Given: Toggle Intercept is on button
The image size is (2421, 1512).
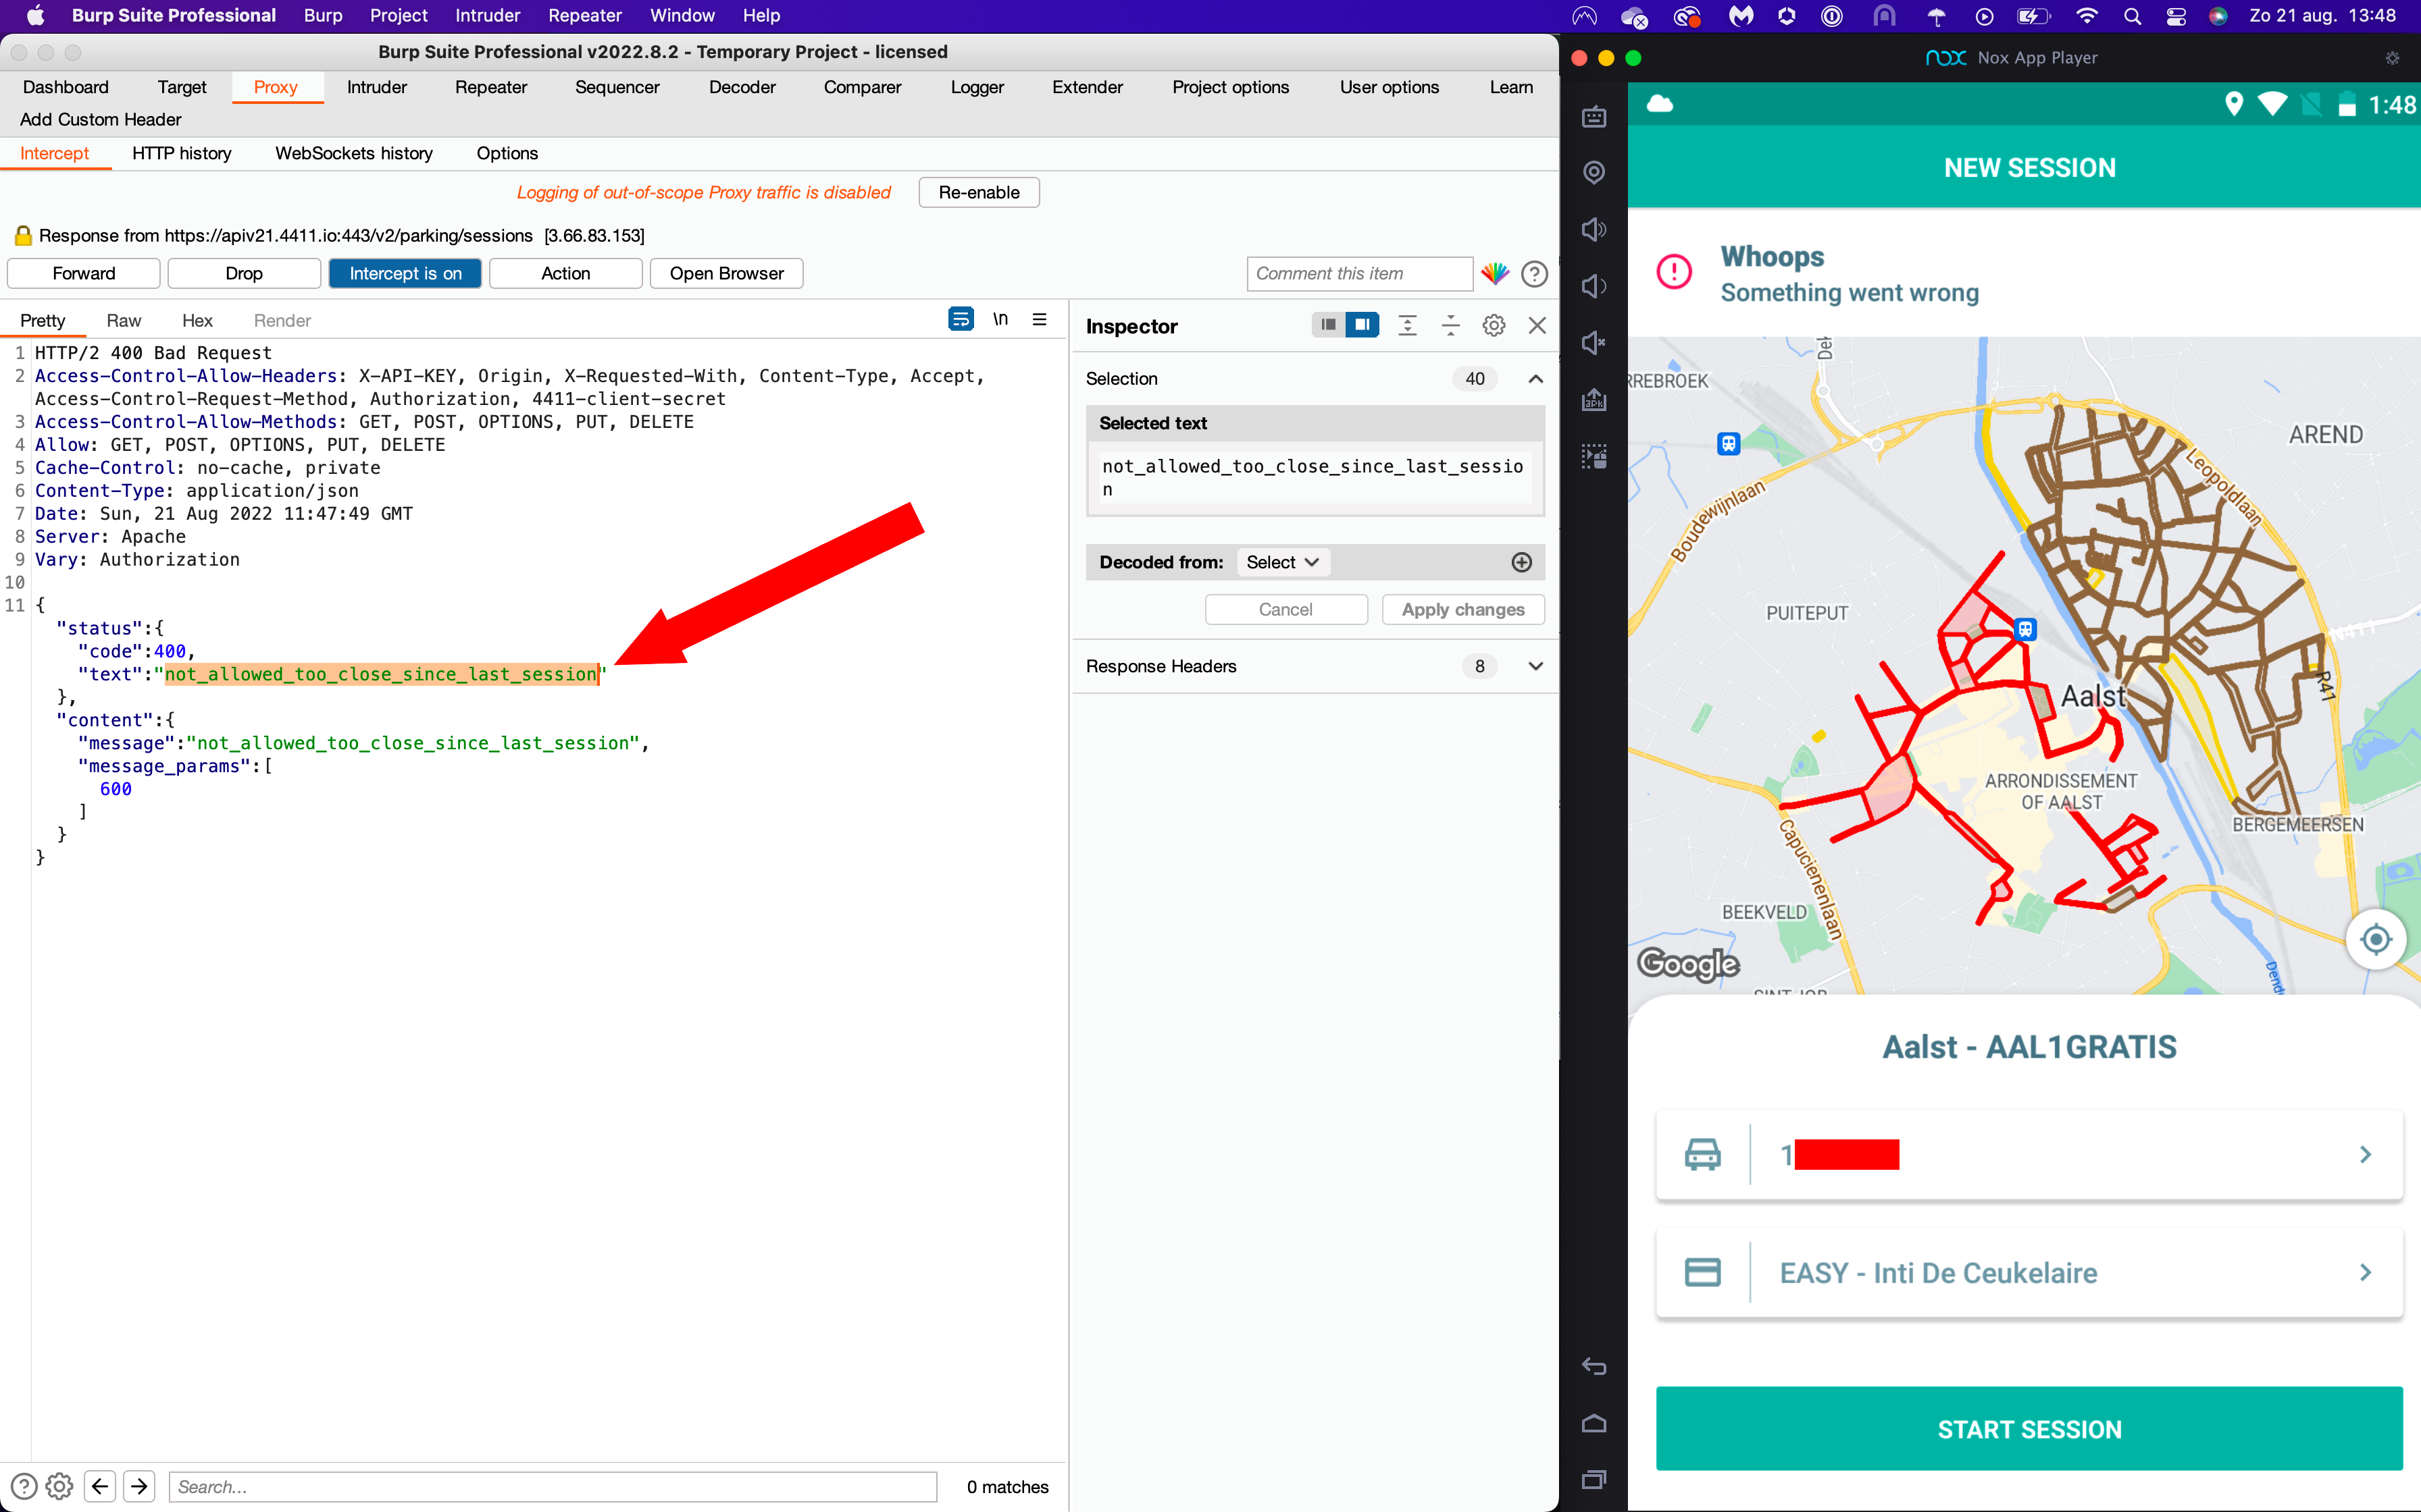Looking at the screenshot, I should [x=405, y=273].
